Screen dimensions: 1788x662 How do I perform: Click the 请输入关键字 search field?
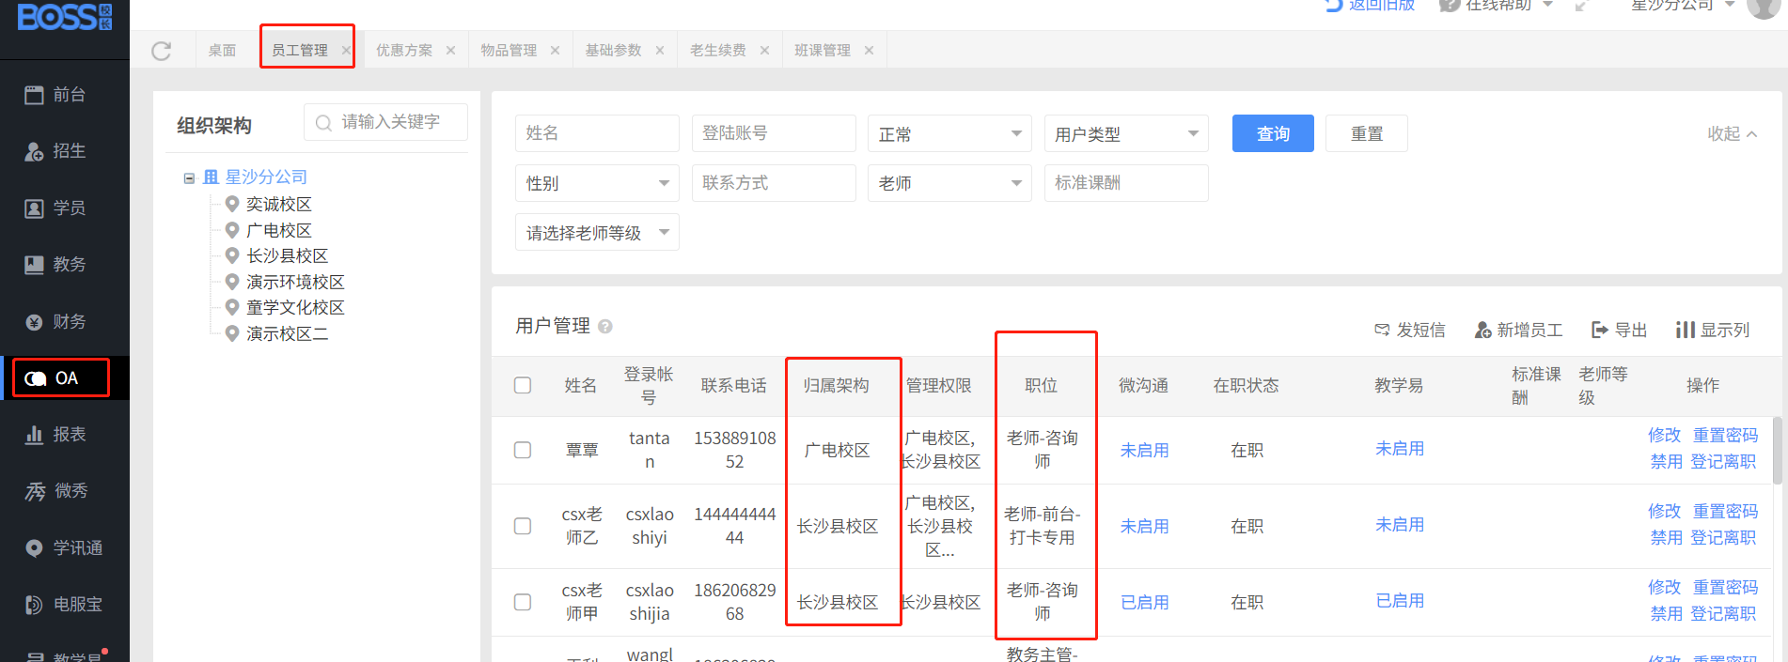385,122
